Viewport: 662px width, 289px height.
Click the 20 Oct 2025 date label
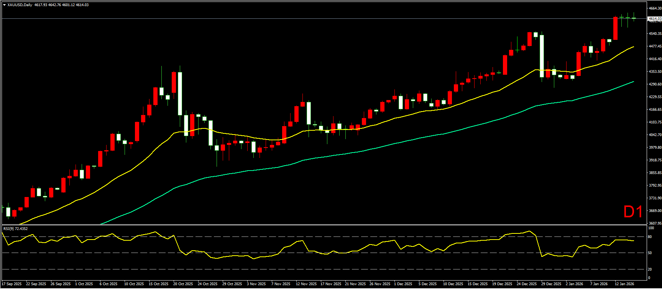[x=183, y=284]
